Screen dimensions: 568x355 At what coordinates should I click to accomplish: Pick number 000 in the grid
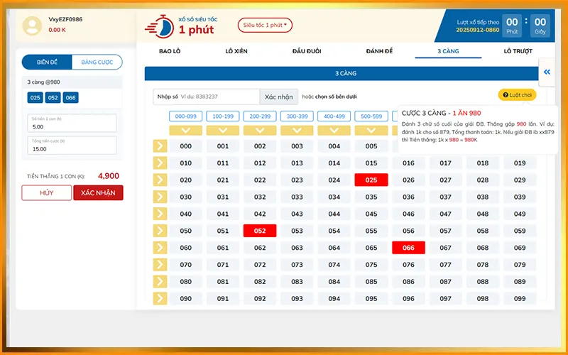(x=186, y=146)
